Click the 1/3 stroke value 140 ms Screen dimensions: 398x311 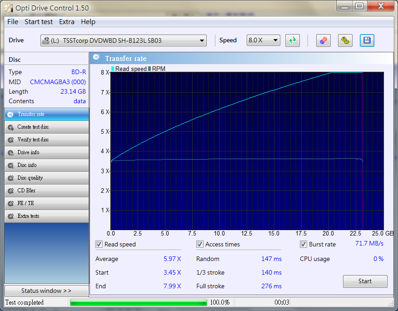click(272, 273)
